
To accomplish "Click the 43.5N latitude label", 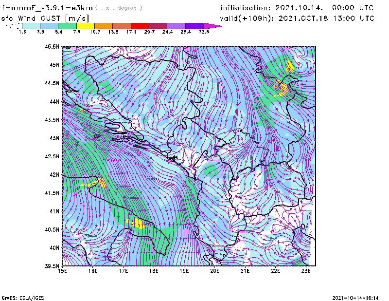I will click(x=52, y=120).
